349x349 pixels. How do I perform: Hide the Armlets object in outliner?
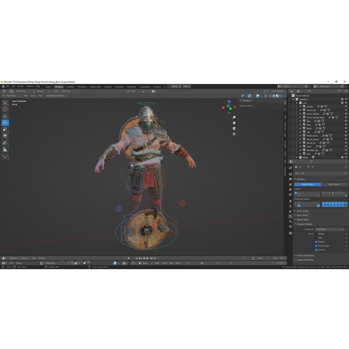tap(346, 106)
